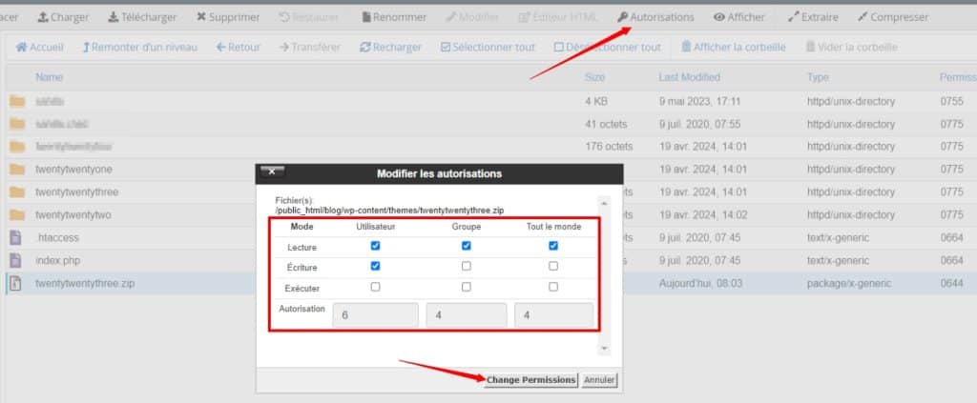Click the twentytwentyone folder icon
The image size is (977, 403).
coord(17,170)
